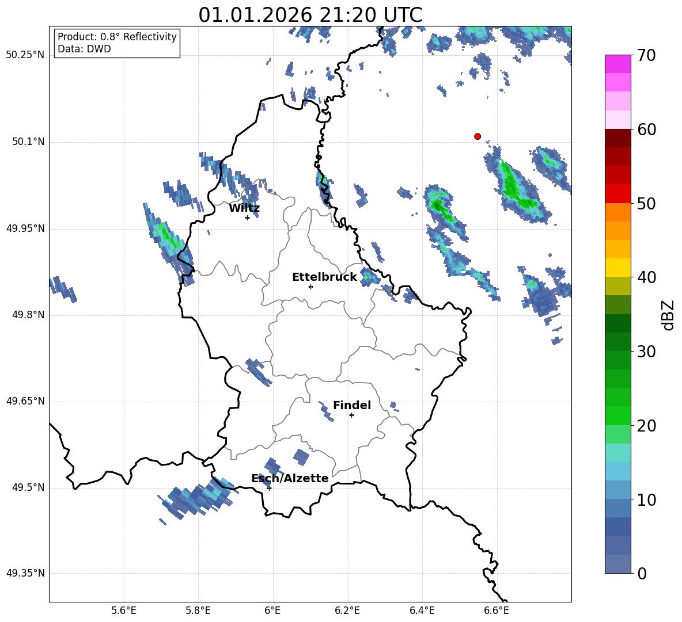
Task: Click the 50.1°N latitude label
Action: pyautogui.click(x=28, y=142)
